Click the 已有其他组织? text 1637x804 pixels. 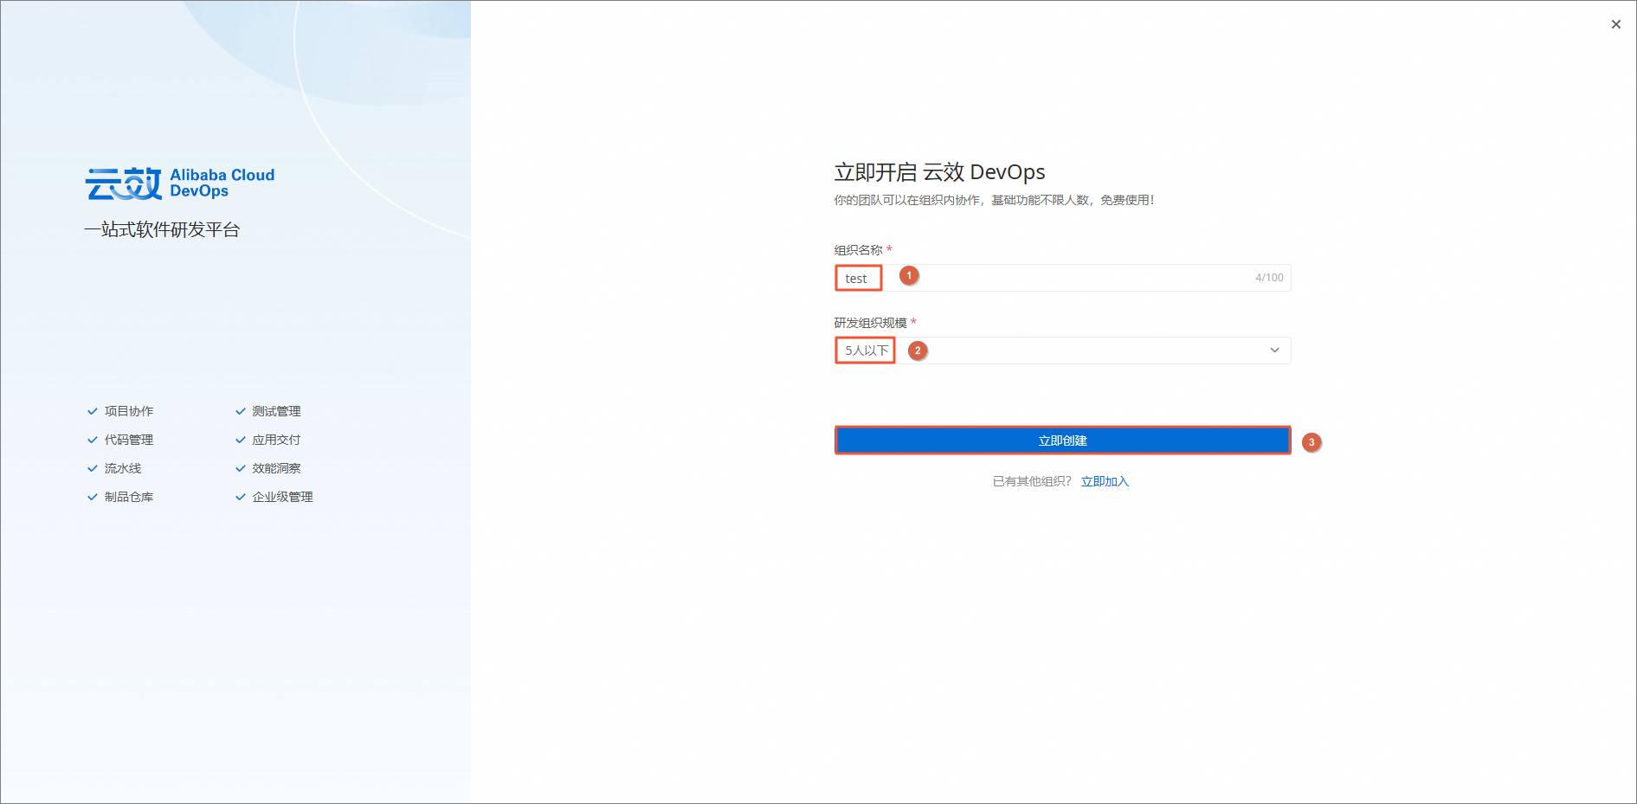coord(1032,482)
